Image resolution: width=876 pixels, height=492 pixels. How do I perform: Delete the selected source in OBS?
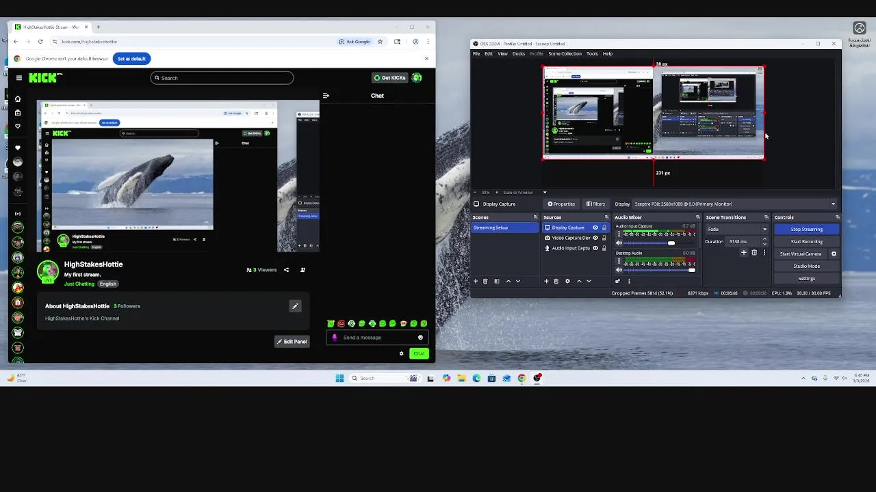[x=556, y=281]
